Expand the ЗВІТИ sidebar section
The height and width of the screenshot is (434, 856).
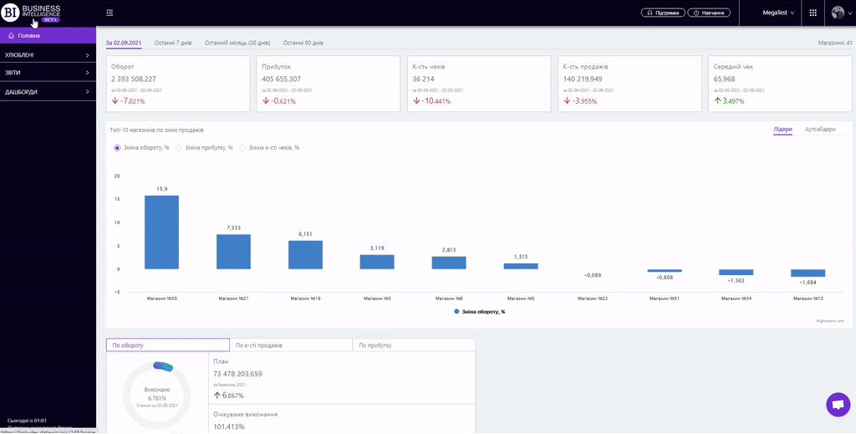[48, 74]
